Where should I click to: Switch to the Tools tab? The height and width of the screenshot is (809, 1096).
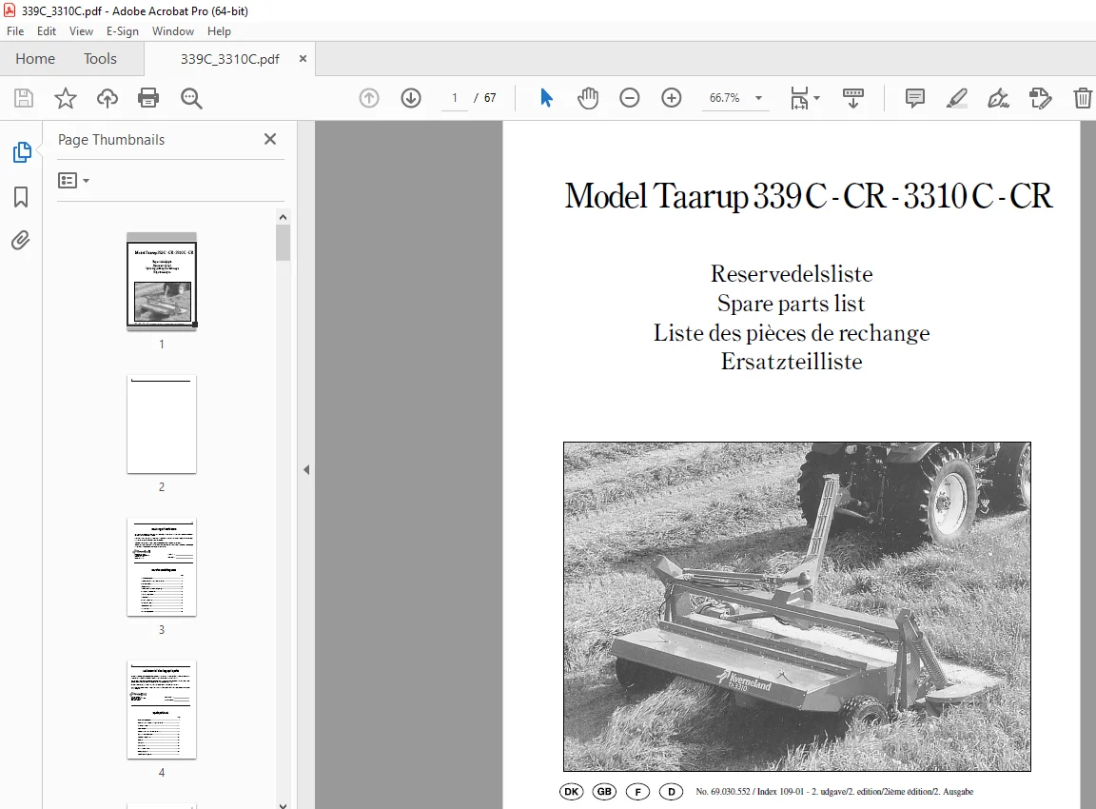[x=100, y=59]
